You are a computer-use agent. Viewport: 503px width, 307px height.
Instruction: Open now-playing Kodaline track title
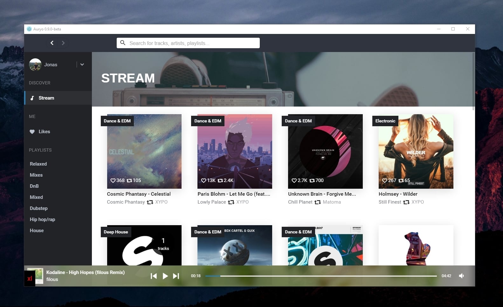pos(86,272)
